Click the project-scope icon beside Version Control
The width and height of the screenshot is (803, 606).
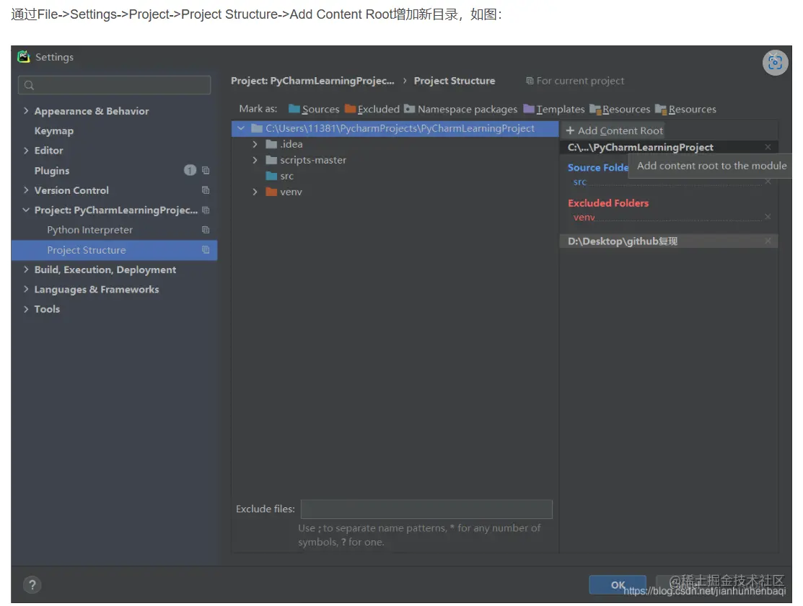pos(206,190)
